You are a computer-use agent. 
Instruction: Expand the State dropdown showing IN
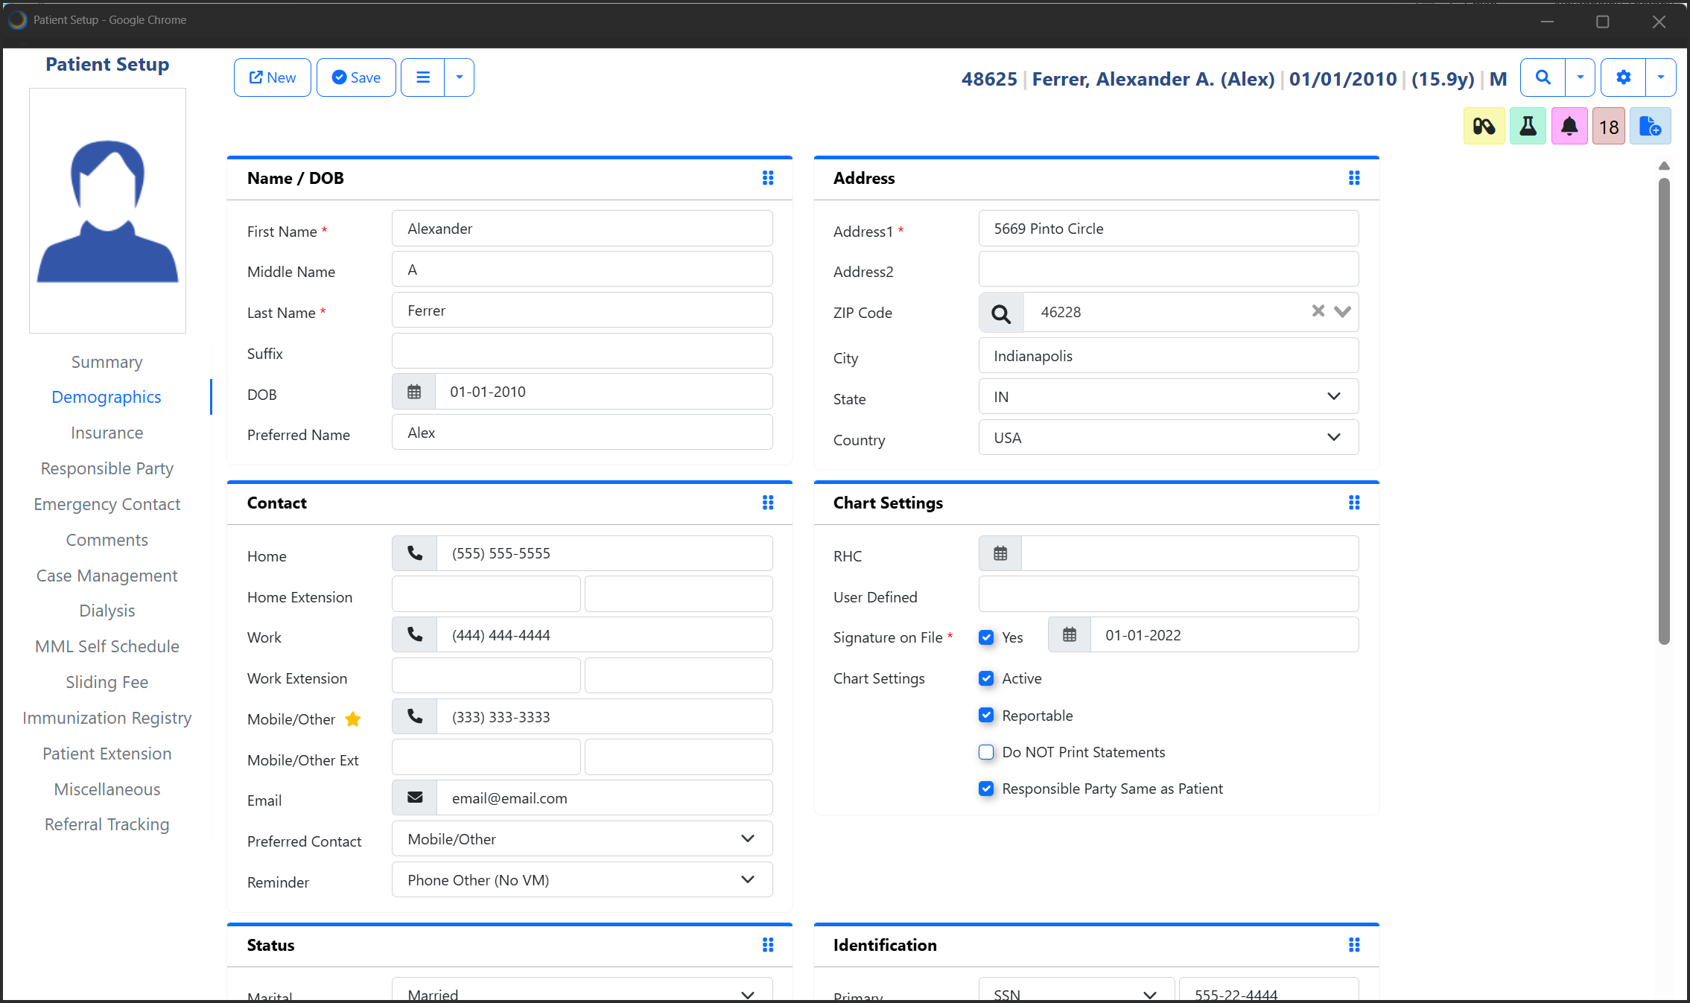(x=1168, y=397)
